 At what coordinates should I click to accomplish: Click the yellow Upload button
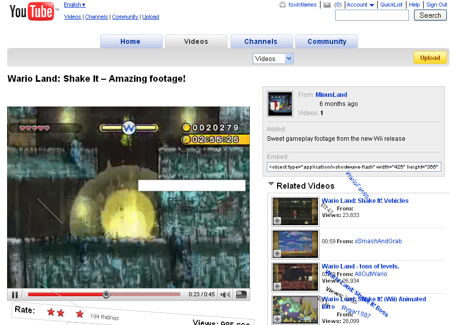430,58
